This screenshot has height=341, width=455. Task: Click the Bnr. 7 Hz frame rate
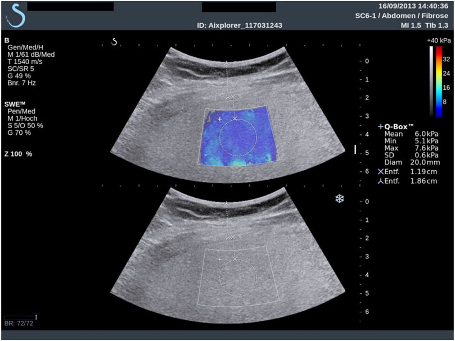pyautogui.click(x=22, y=83)
